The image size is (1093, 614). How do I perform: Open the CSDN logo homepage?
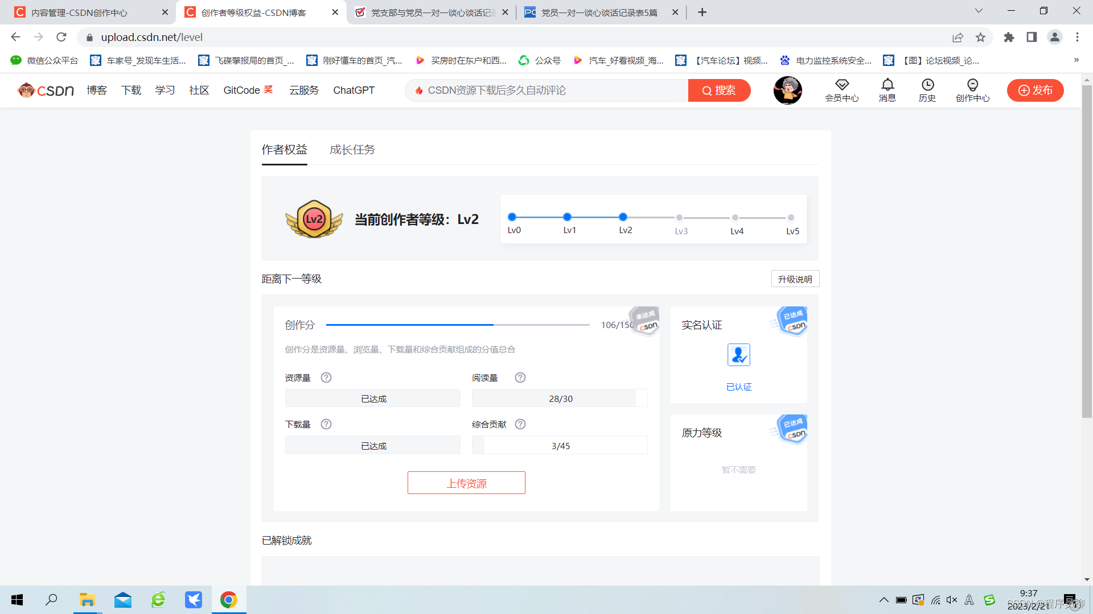click(46, 90)
